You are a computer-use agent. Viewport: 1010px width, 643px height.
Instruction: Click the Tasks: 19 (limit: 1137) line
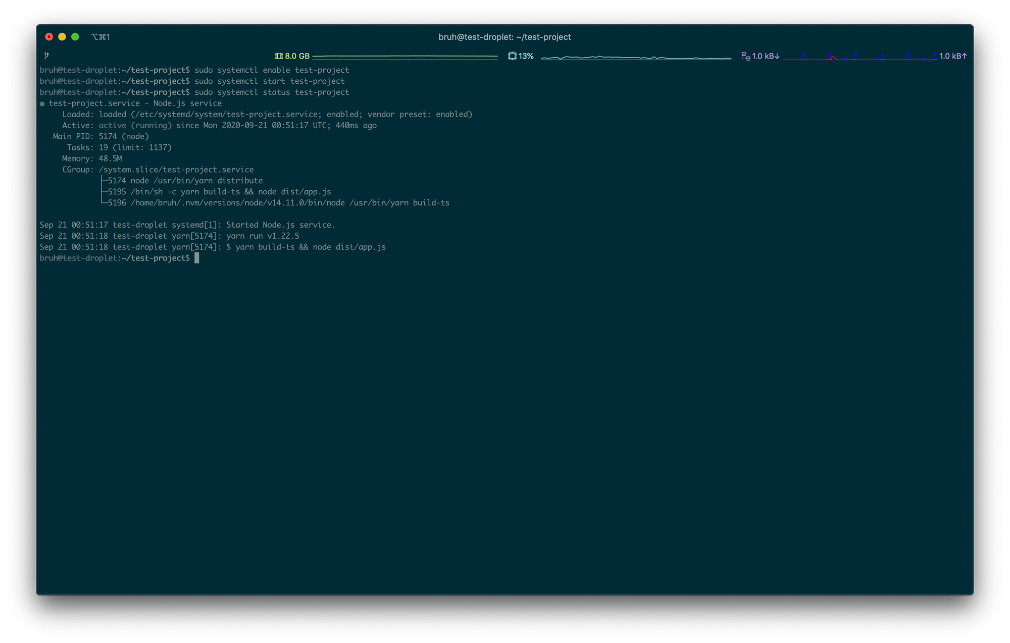point(119,148)
